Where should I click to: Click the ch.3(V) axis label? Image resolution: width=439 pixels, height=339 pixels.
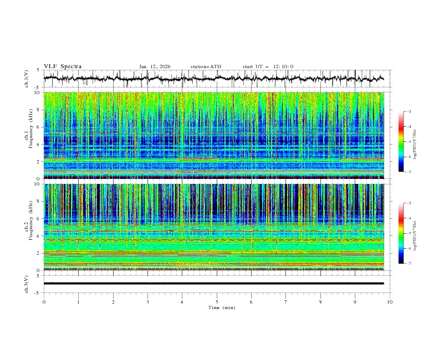tap(27, 283)
